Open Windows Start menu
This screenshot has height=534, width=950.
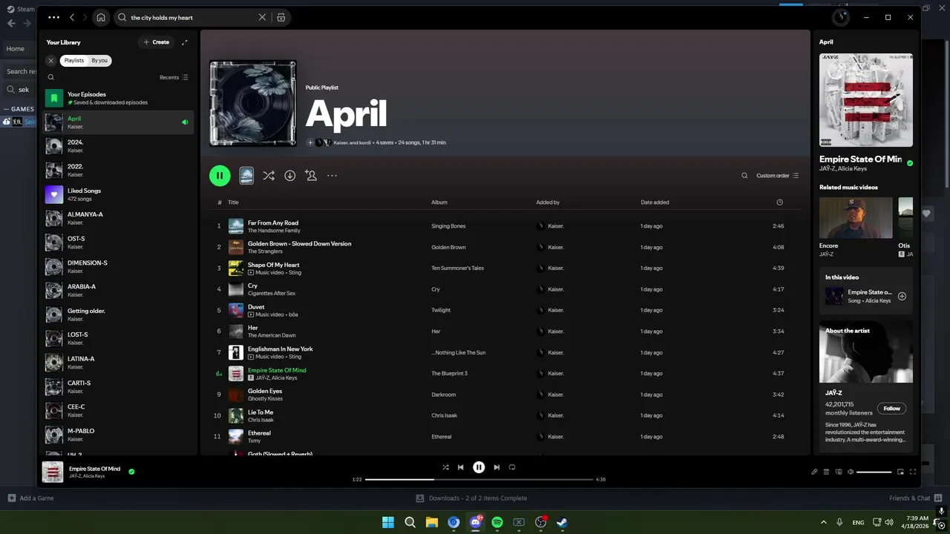(x=388, y=522)
